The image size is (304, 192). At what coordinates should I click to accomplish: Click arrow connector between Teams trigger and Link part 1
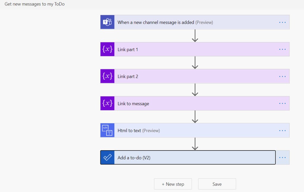(x=195, y=36)
